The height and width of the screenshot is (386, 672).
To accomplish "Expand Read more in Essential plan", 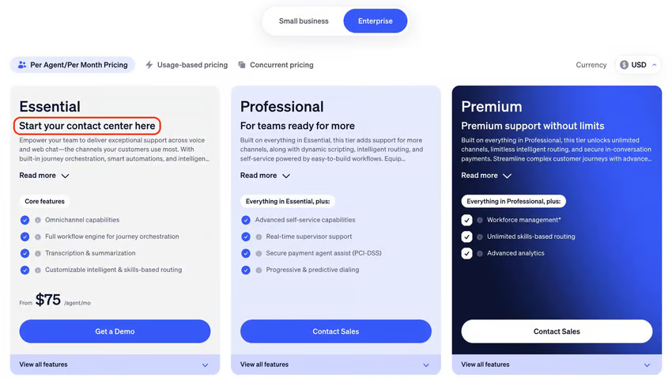I will tap(44, 176).
